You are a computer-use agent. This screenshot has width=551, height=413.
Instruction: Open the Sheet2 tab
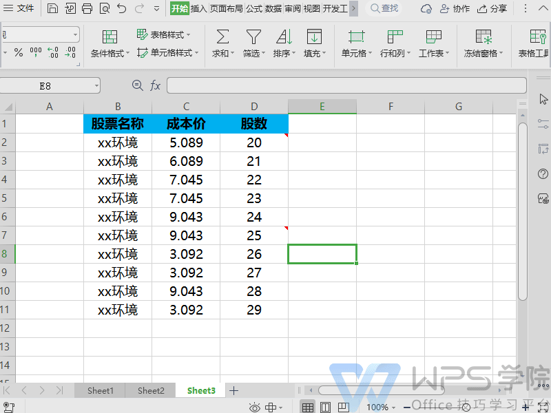point(151,390)
